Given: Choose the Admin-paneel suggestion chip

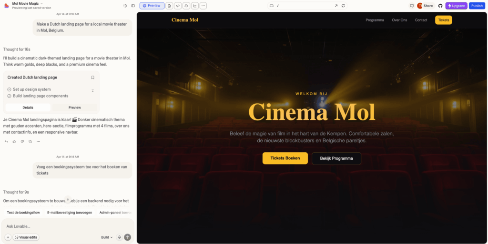Looking at the screenshot, I should click(x=115, y=213).
